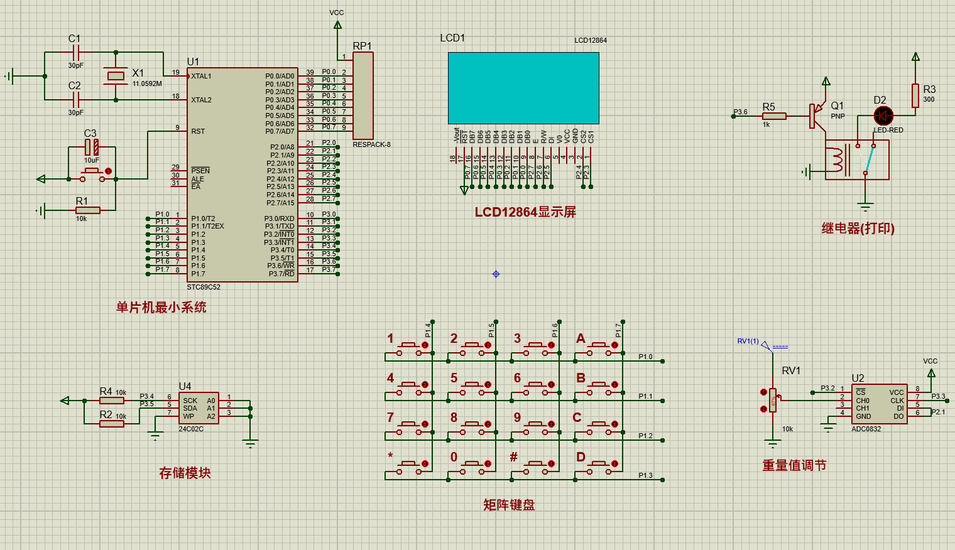Select the D2 red LED
The width and height of the screenshot is (955, 550).
tap(883, 116)
